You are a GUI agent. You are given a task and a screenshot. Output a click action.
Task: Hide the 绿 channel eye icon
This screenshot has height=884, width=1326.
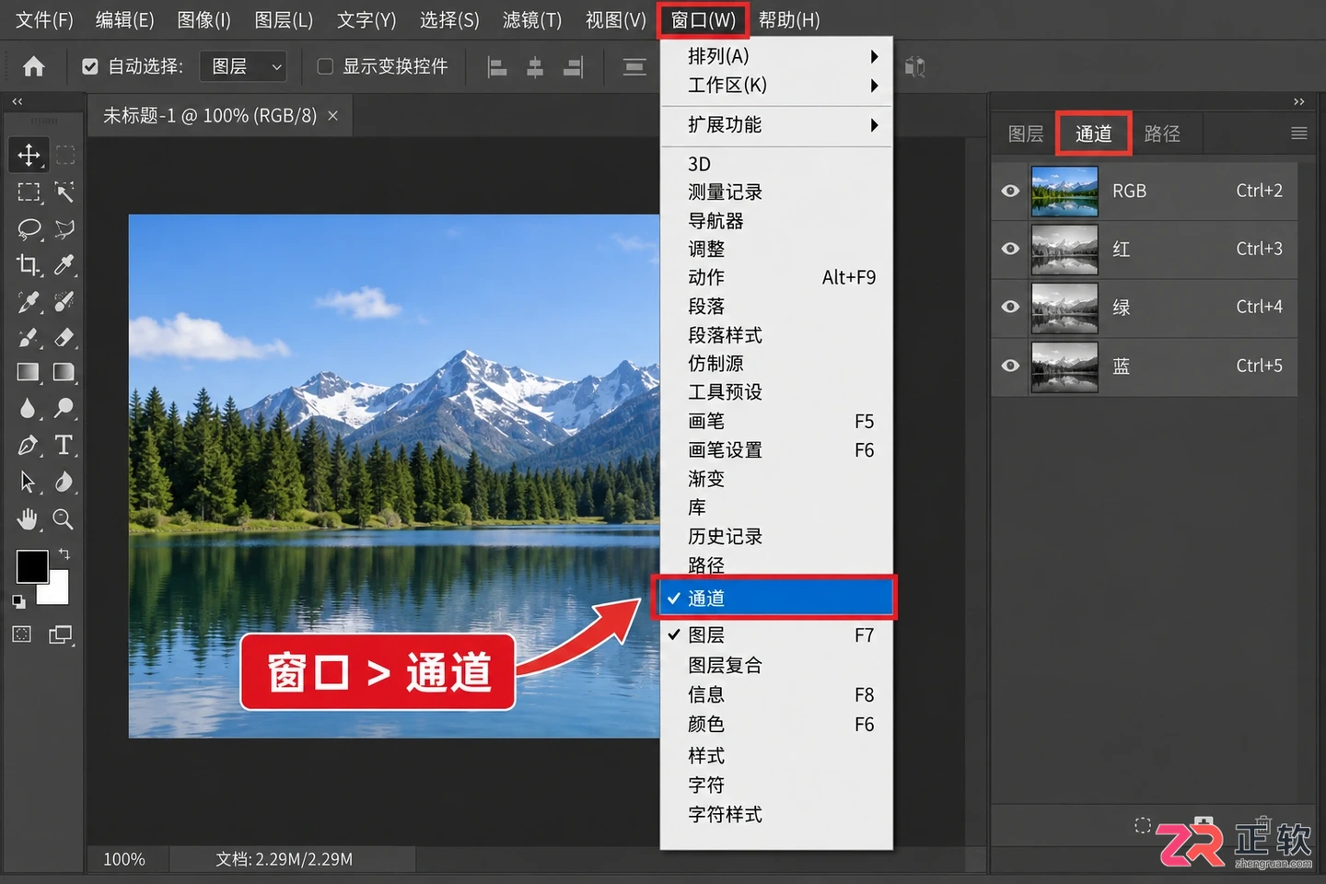pos(1010,307)
